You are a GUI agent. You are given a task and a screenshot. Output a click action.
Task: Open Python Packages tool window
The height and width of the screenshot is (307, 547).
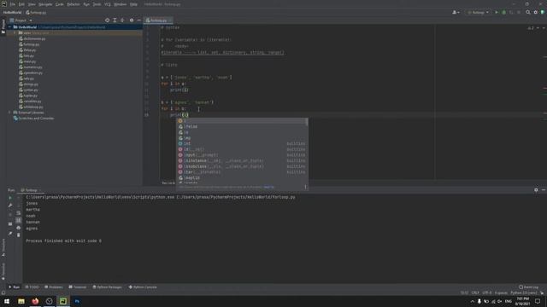point(108,287)
